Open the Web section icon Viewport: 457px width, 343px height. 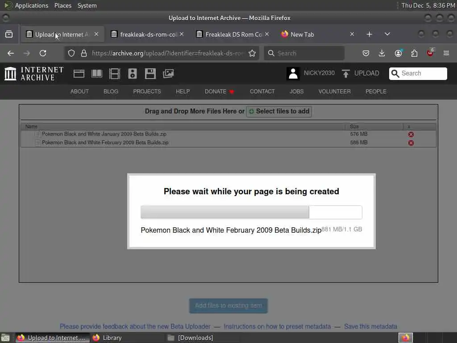(79, 74)
